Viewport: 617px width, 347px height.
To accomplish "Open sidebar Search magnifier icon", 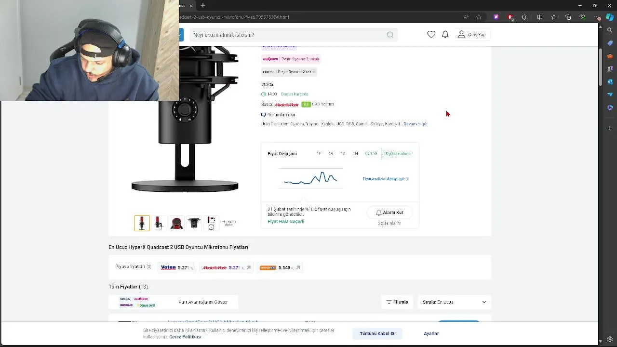I will (610, 30).
